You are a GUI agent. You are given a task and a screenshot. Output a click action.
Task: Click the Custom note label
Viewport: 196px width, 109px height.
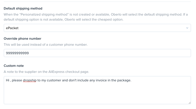coord(14,66)
